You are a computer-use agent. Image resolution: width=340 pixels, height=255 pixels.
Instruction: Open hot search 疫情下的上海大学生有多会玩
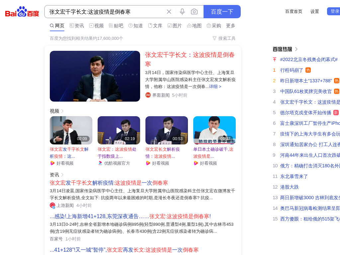coord(310,134)
